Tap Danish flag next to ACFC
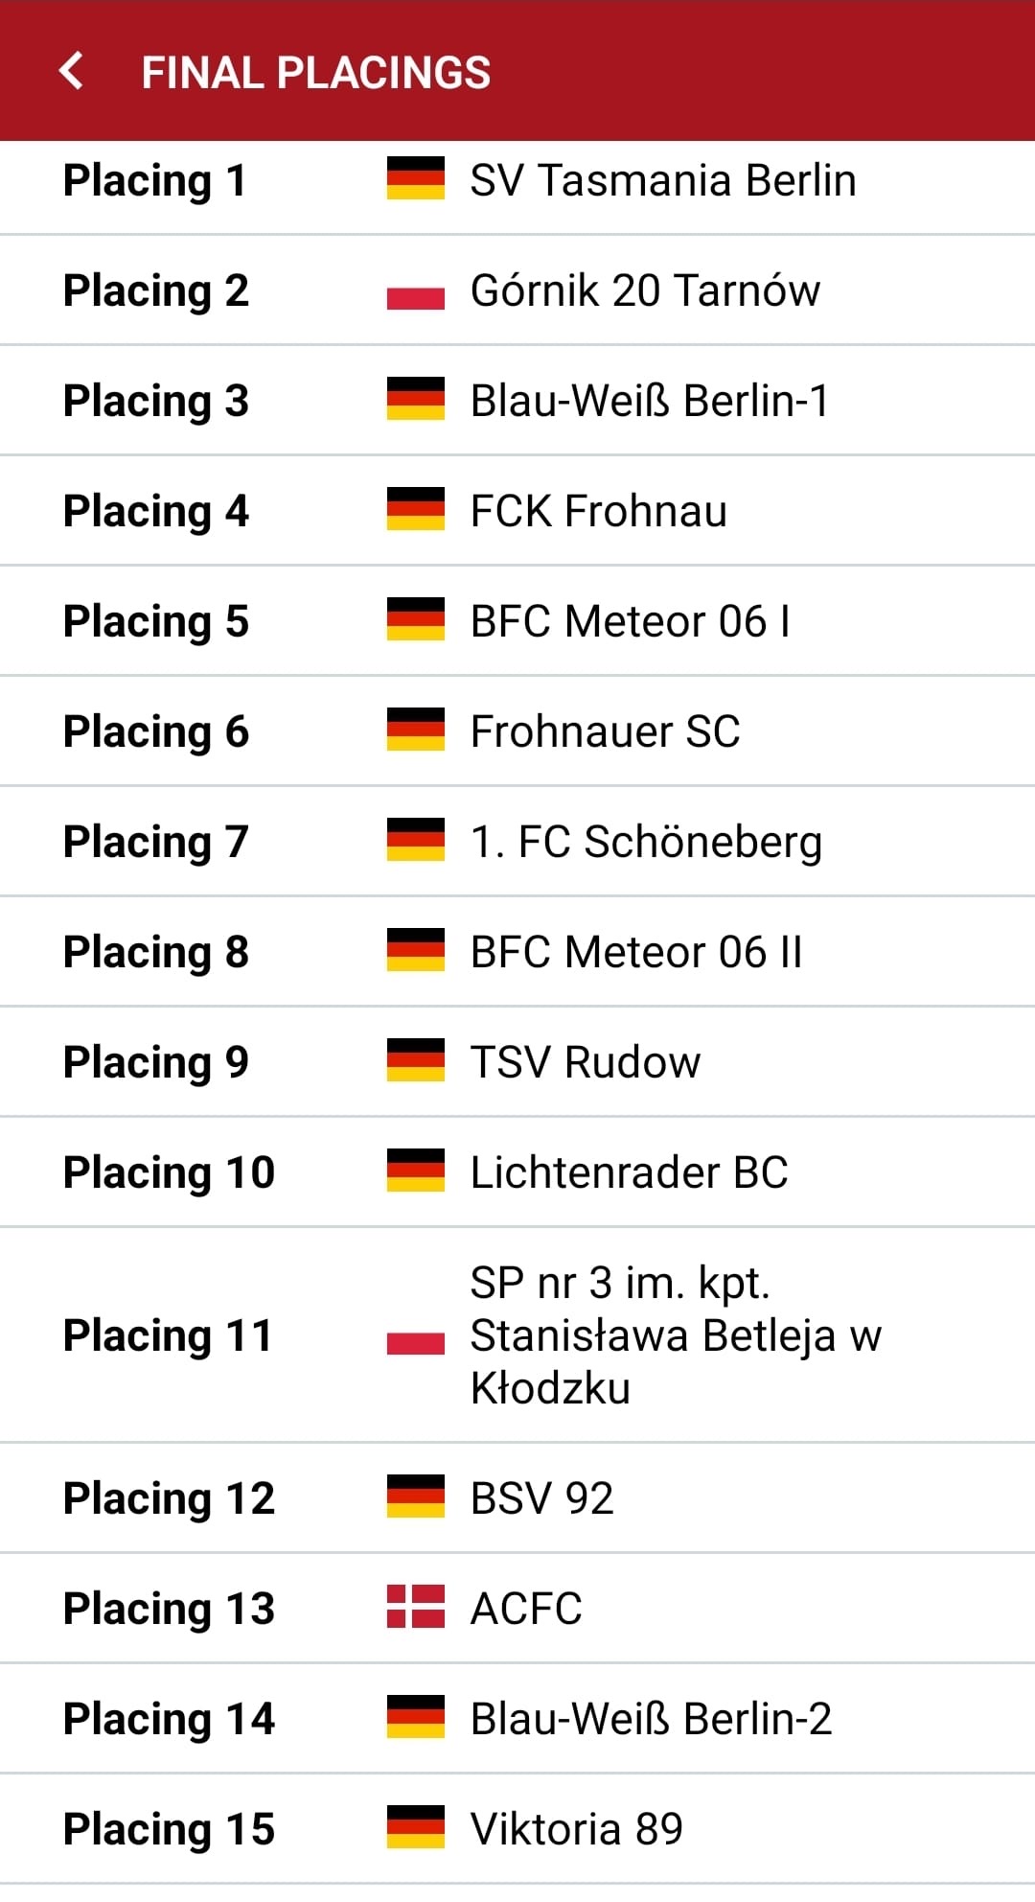Image resolution: width=1035 pixels, height=1902 pixels. point(415,1608)
